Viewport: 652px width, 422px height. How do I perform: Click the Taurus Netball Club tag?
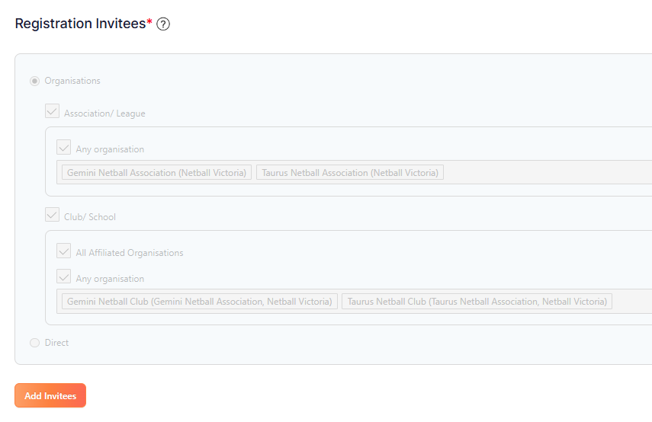(477, 302)
